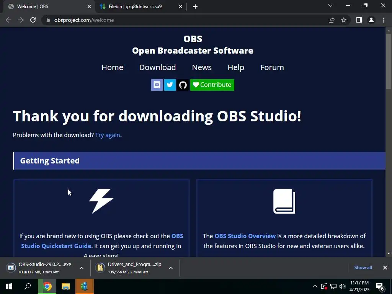Click the Getting Started heading
This screenshot has width=392, height=294.
[50, 161]
